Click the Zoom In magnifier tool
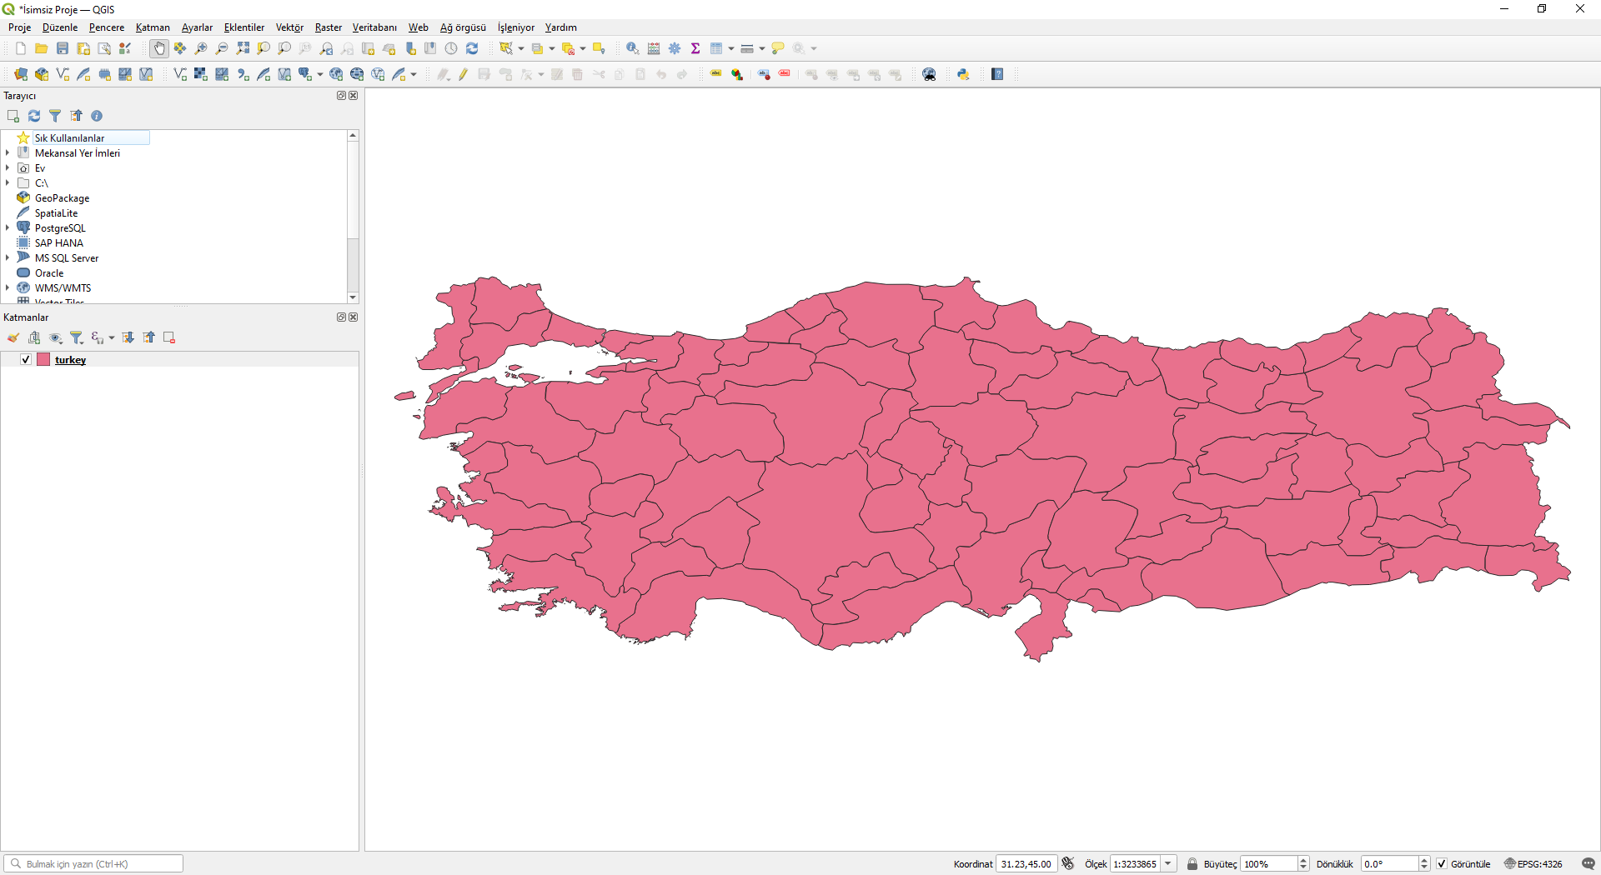Viewport: 1601px width, 875px height. [201, 48]
